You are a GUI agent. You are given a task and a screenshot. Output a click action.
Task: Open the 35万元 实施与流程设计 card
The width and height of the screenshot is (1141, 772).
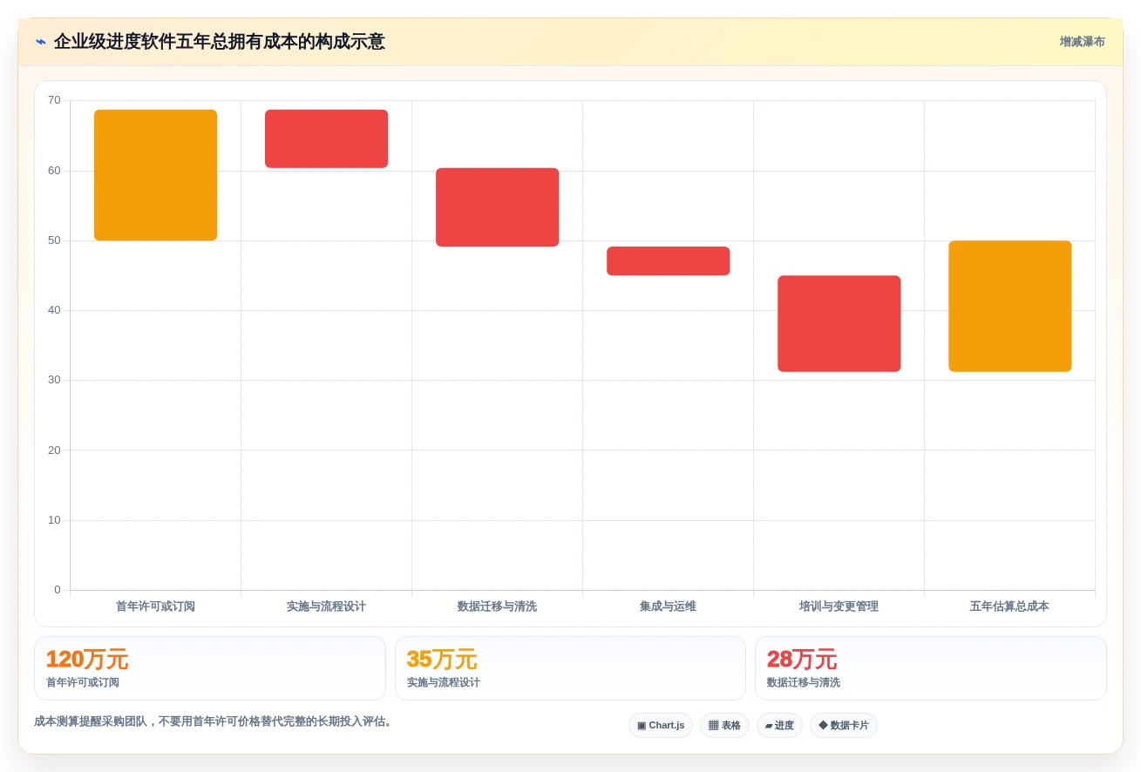click(570, 668)
